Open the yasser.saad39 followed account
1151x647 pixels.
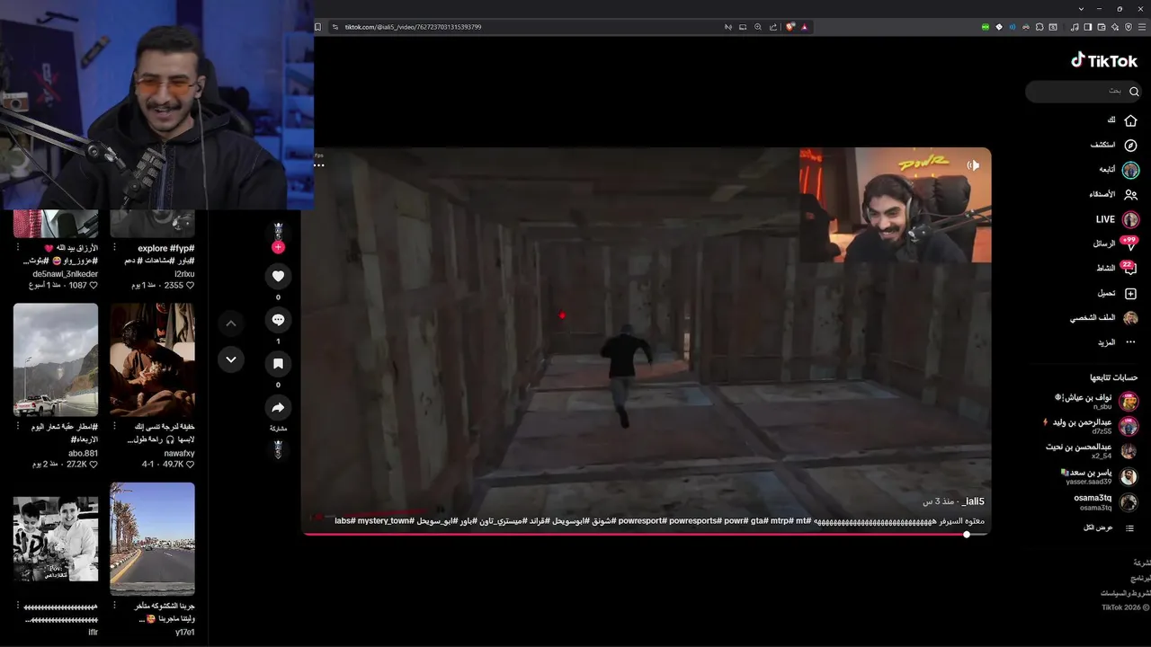tap(1099, 476)
